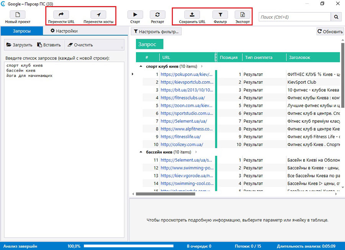Click inside the queries text area
345x250 pixels.
click(x=64, y=149)
